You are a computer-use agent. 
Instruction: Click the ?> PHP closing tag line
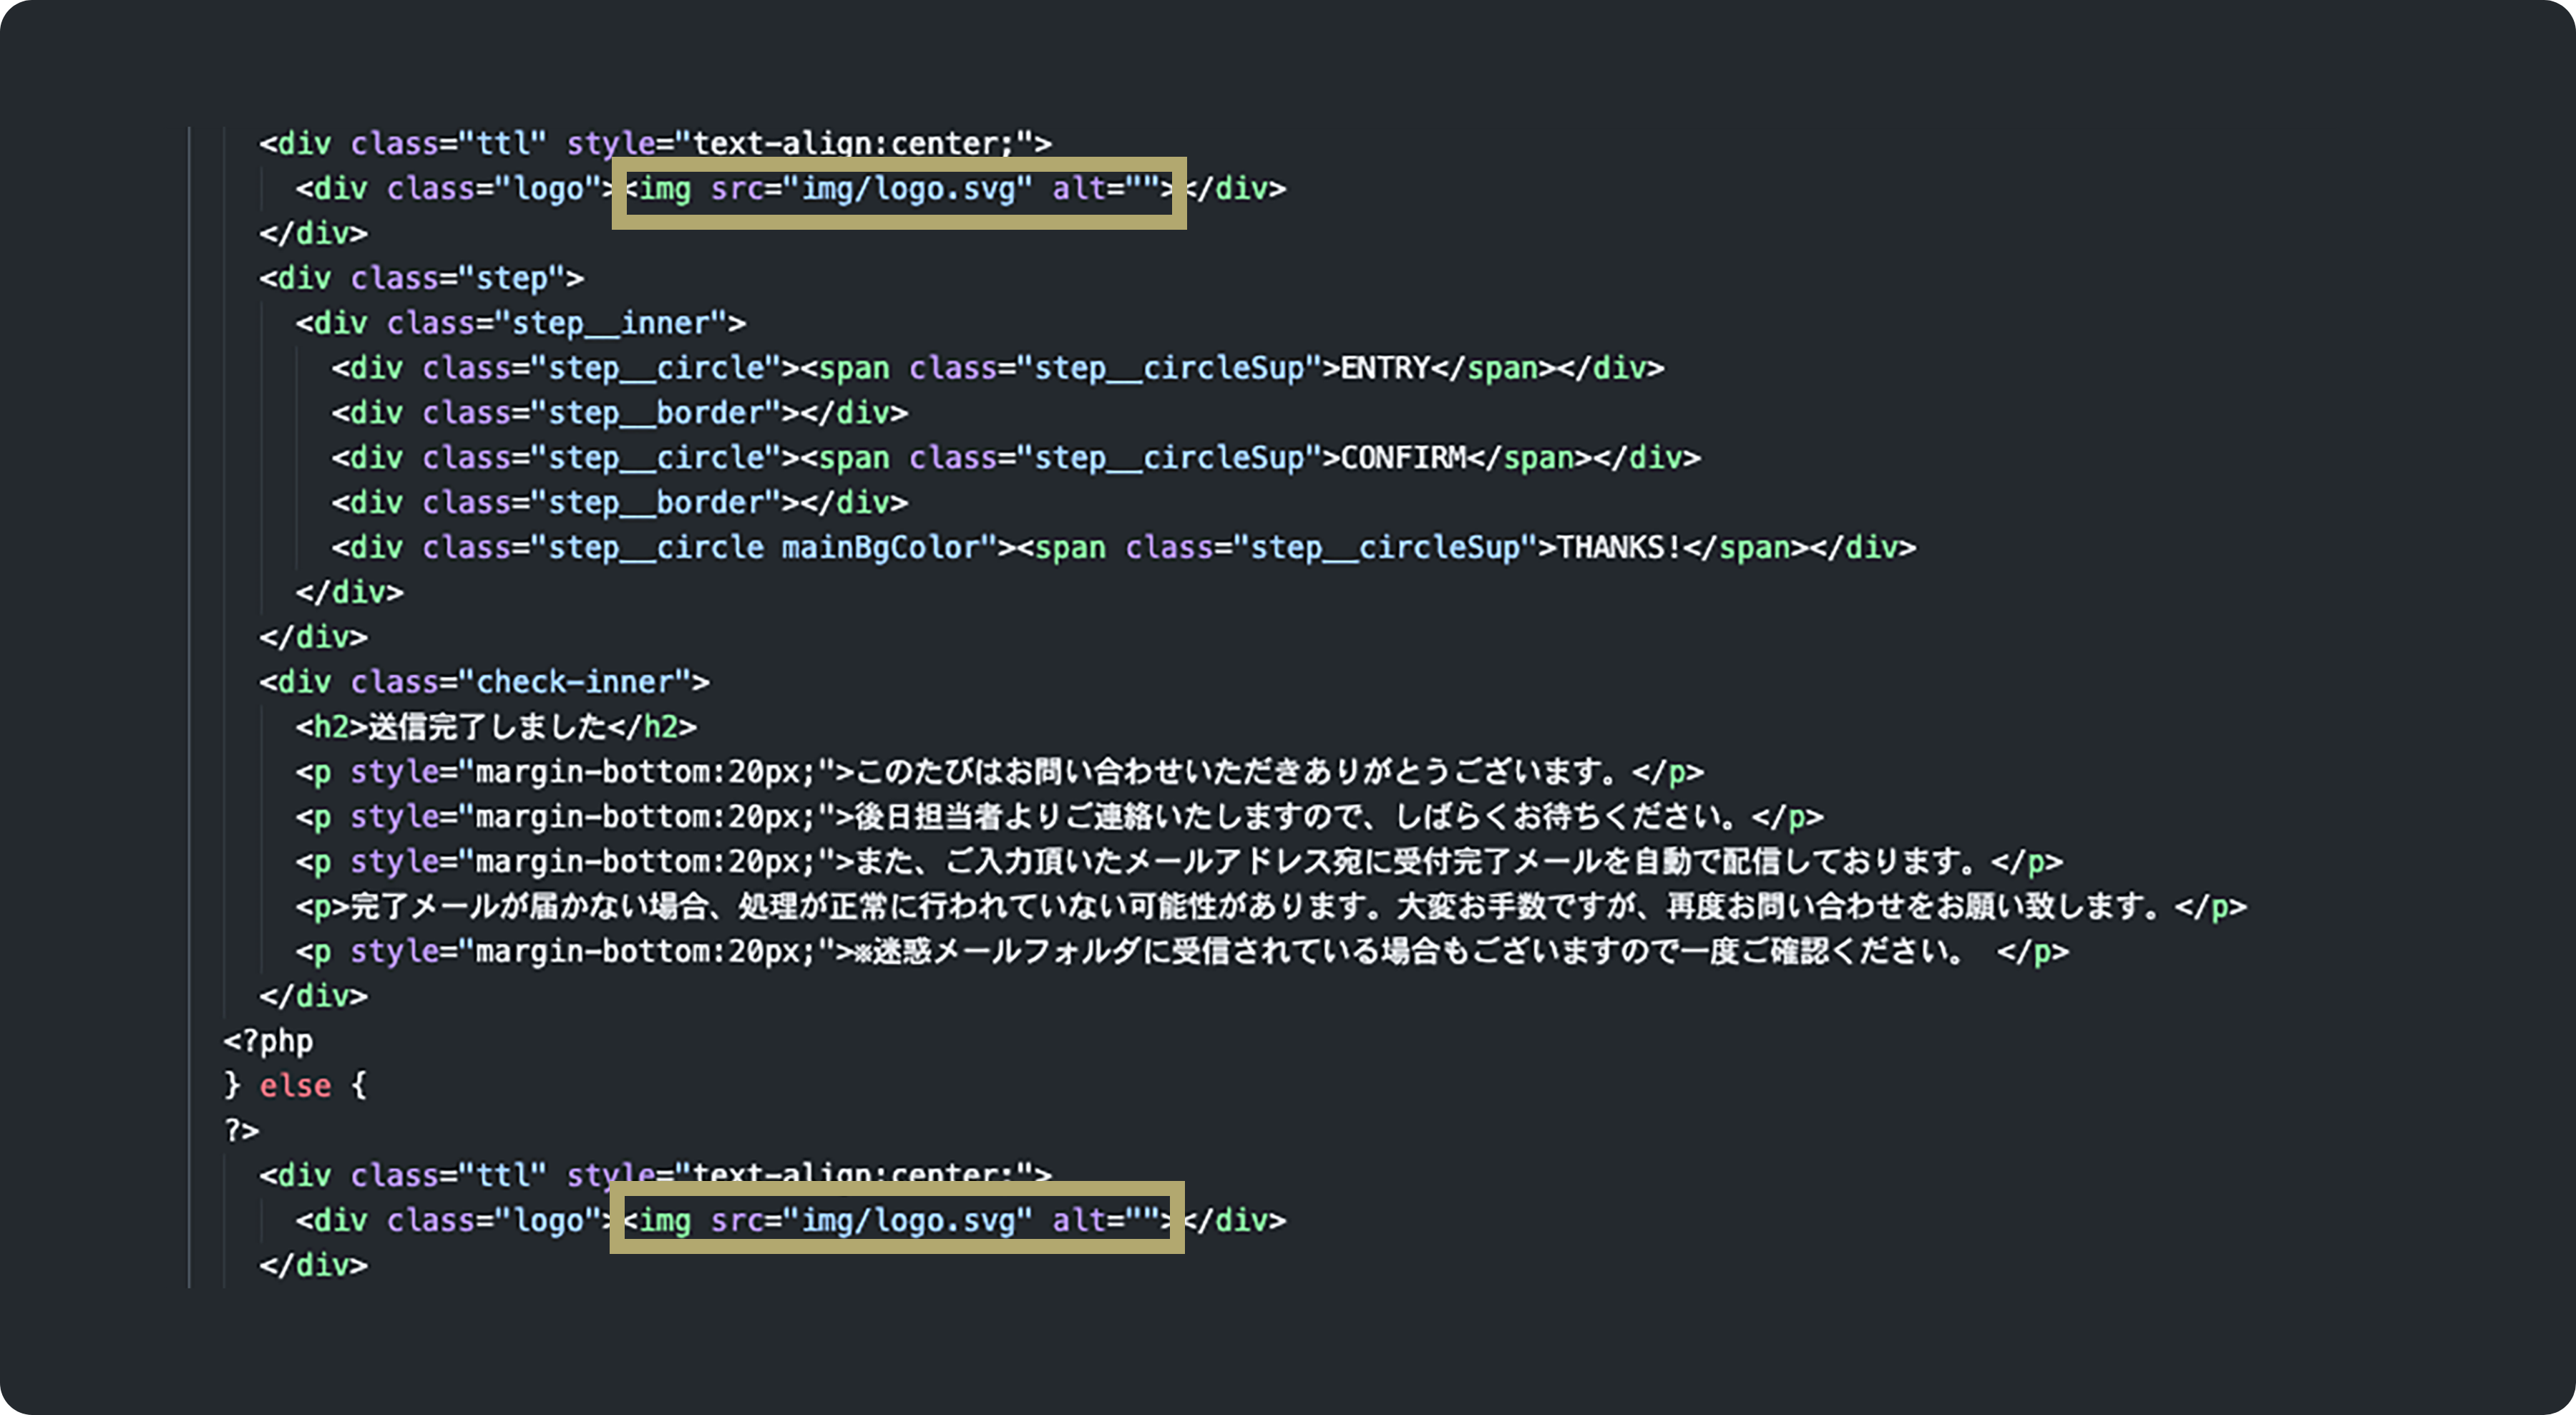[241, 1130]
